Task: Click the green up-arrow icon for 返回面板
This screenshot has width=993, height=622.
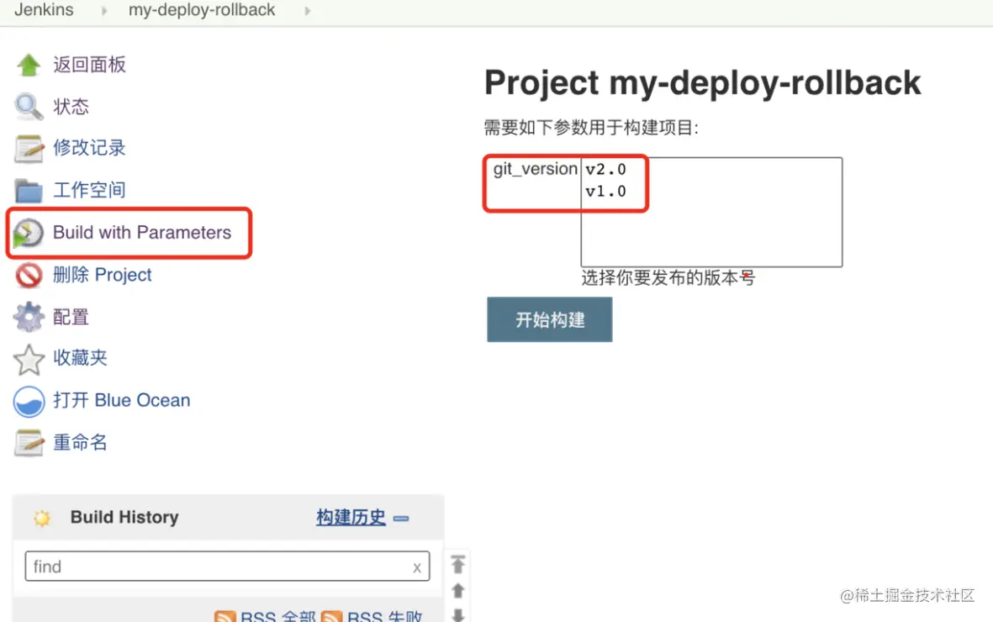Action: pyautogui.click(x=29, y=65)
